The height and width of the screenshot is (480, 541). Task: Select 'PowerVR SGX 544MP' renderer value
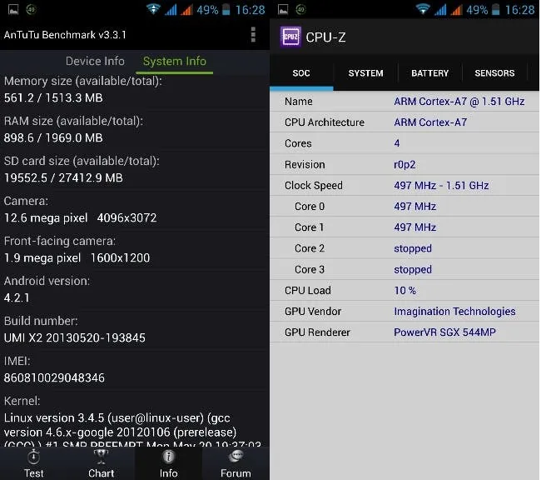(444, 332)
